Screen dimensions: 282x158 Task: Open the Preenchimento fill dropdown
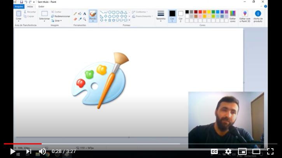coord(142,16)
